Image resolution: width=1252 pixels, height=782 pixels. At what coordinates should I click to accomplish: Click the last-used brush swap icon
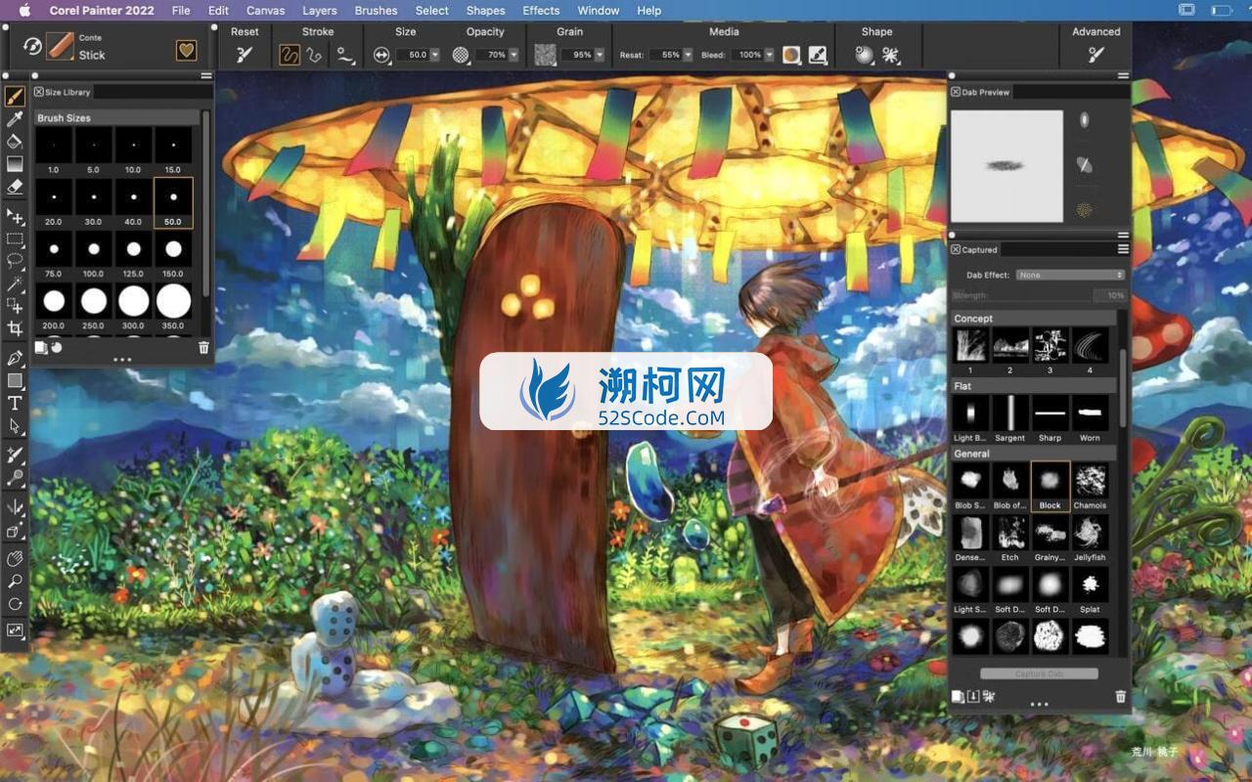pyautogui.click(x=32, y=46)
